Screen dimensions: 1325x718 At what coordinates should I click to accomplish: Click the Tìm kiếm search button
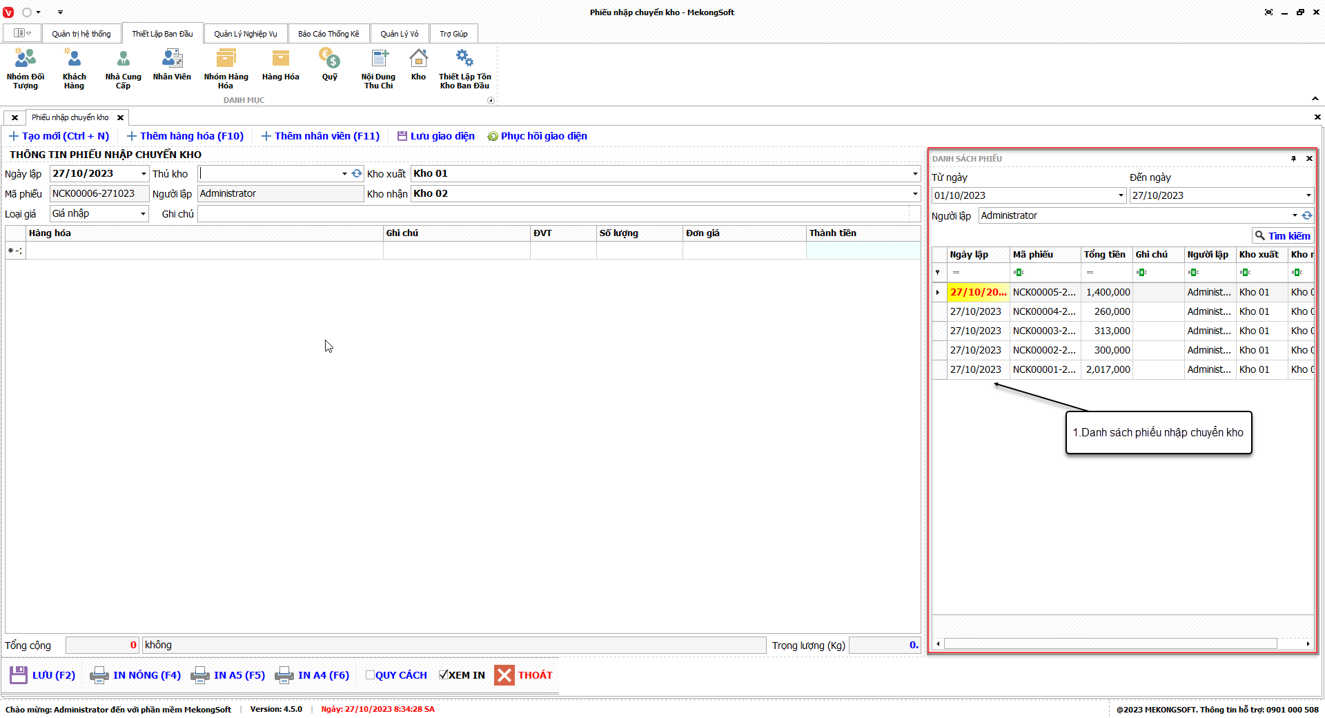point(1282,236)
